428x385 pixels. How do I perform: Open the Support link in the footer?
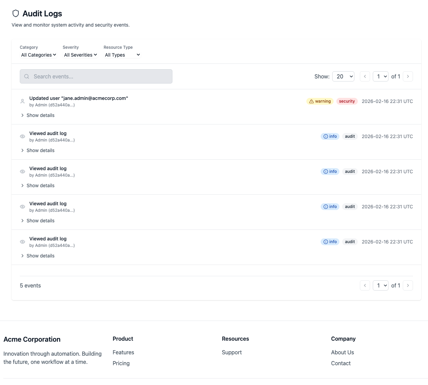pos(232,352)
